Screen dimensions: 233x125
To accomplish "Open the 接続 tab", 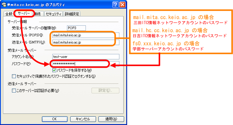I will (x=38, y=14).
